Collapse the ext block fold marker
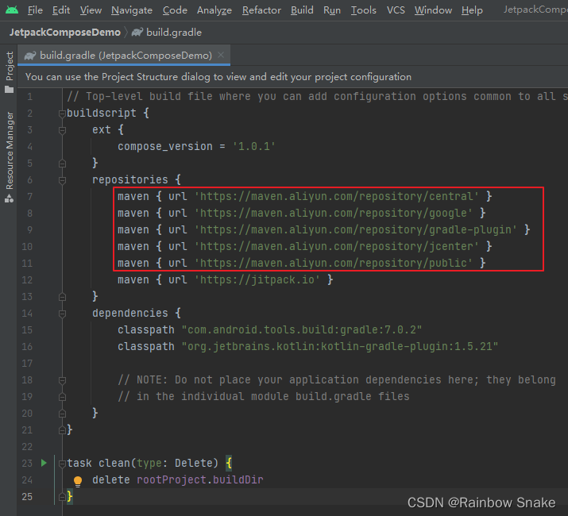 pyautogui.click(x=62, y=130)
